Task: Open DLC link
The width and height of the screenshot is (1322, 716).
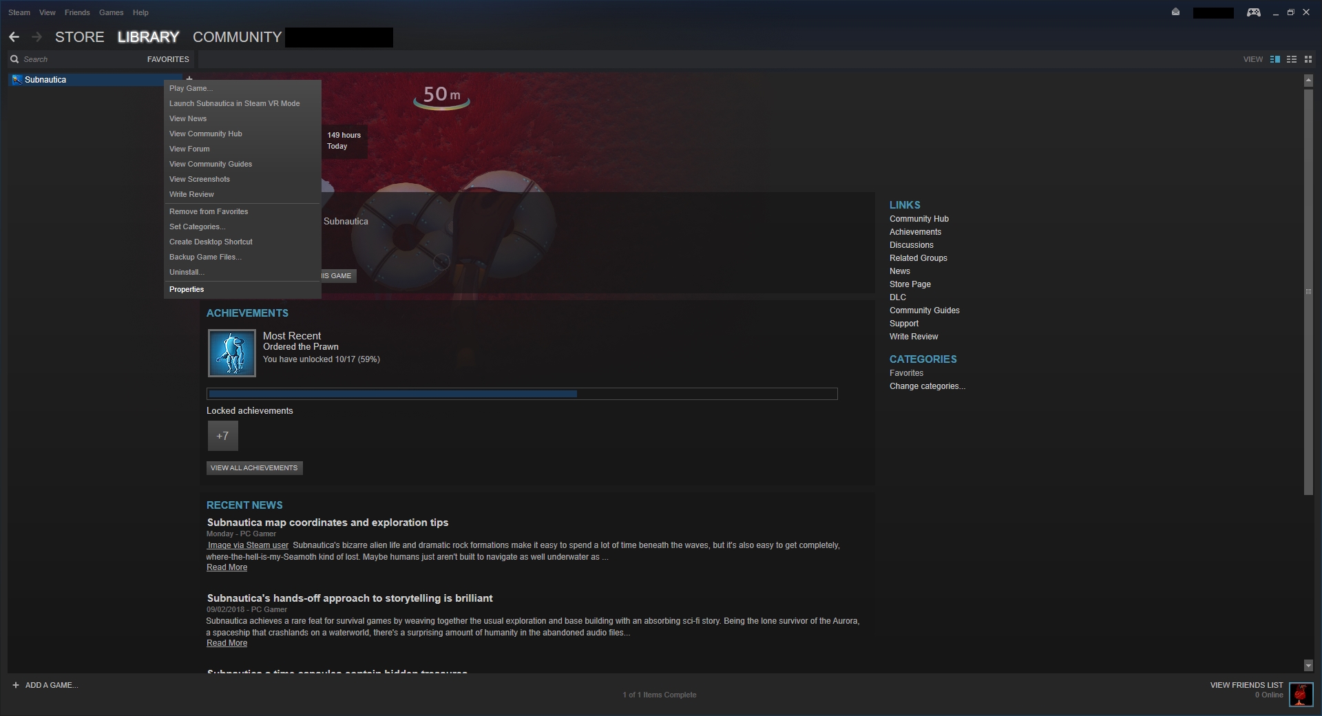Action: [897, 297]
